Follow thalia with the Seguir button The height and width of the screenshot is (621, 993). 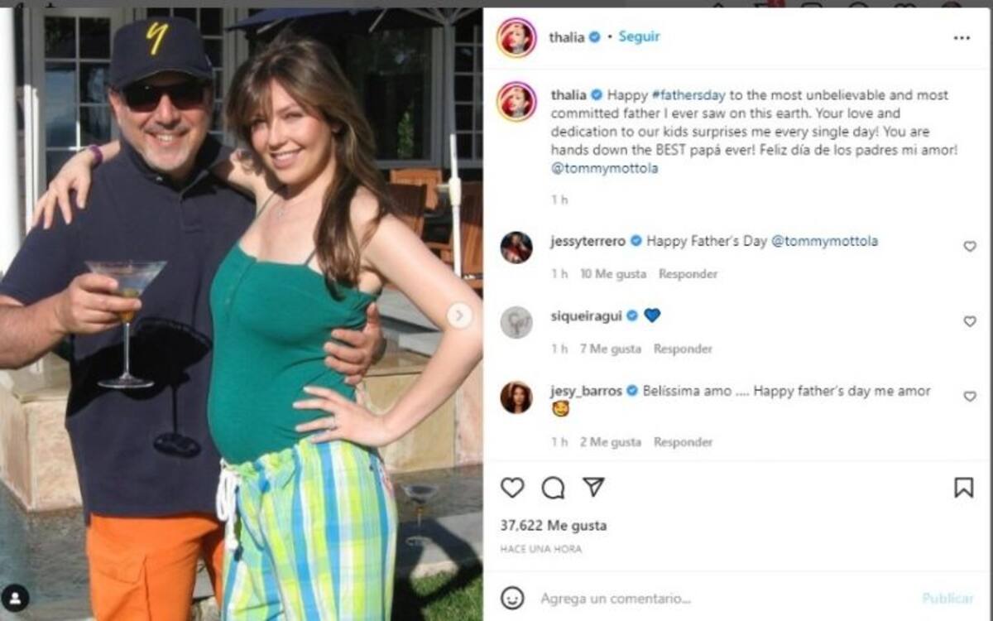640,37
